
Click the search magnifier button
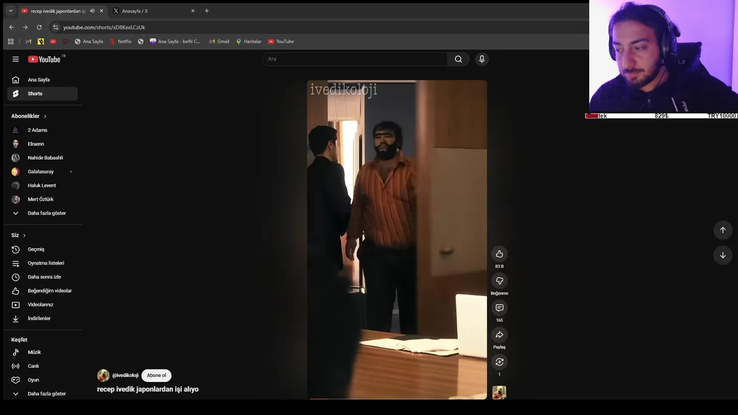point(458,59)
